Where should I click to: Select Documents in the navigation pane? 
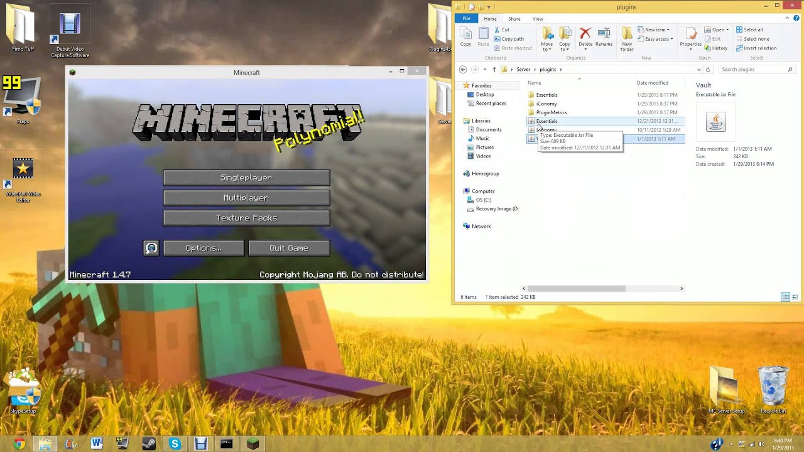488,129
